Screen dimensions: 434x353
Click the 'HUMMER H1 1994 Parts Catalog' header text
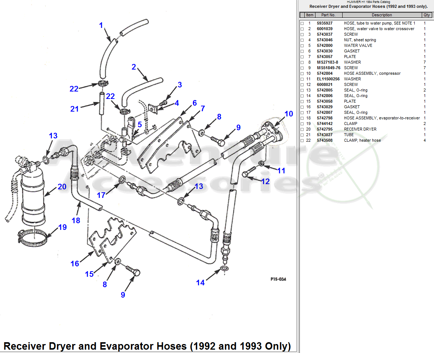(368, 2)
